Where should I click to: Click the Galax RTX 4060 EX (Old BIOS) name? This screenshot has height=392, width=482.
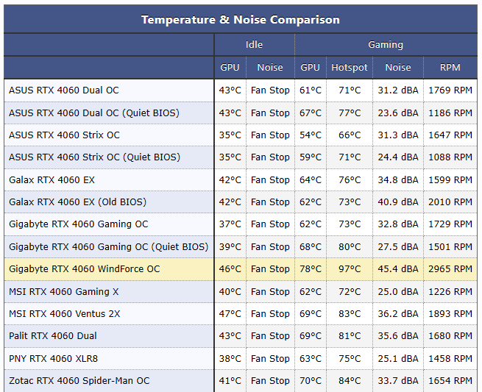(x=77, y=202)
